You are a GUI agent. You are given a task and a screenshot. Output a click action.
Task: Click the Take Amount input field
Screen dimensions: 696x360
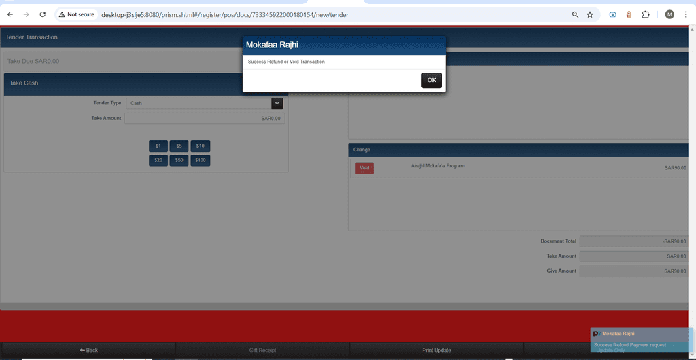[205, 118]
